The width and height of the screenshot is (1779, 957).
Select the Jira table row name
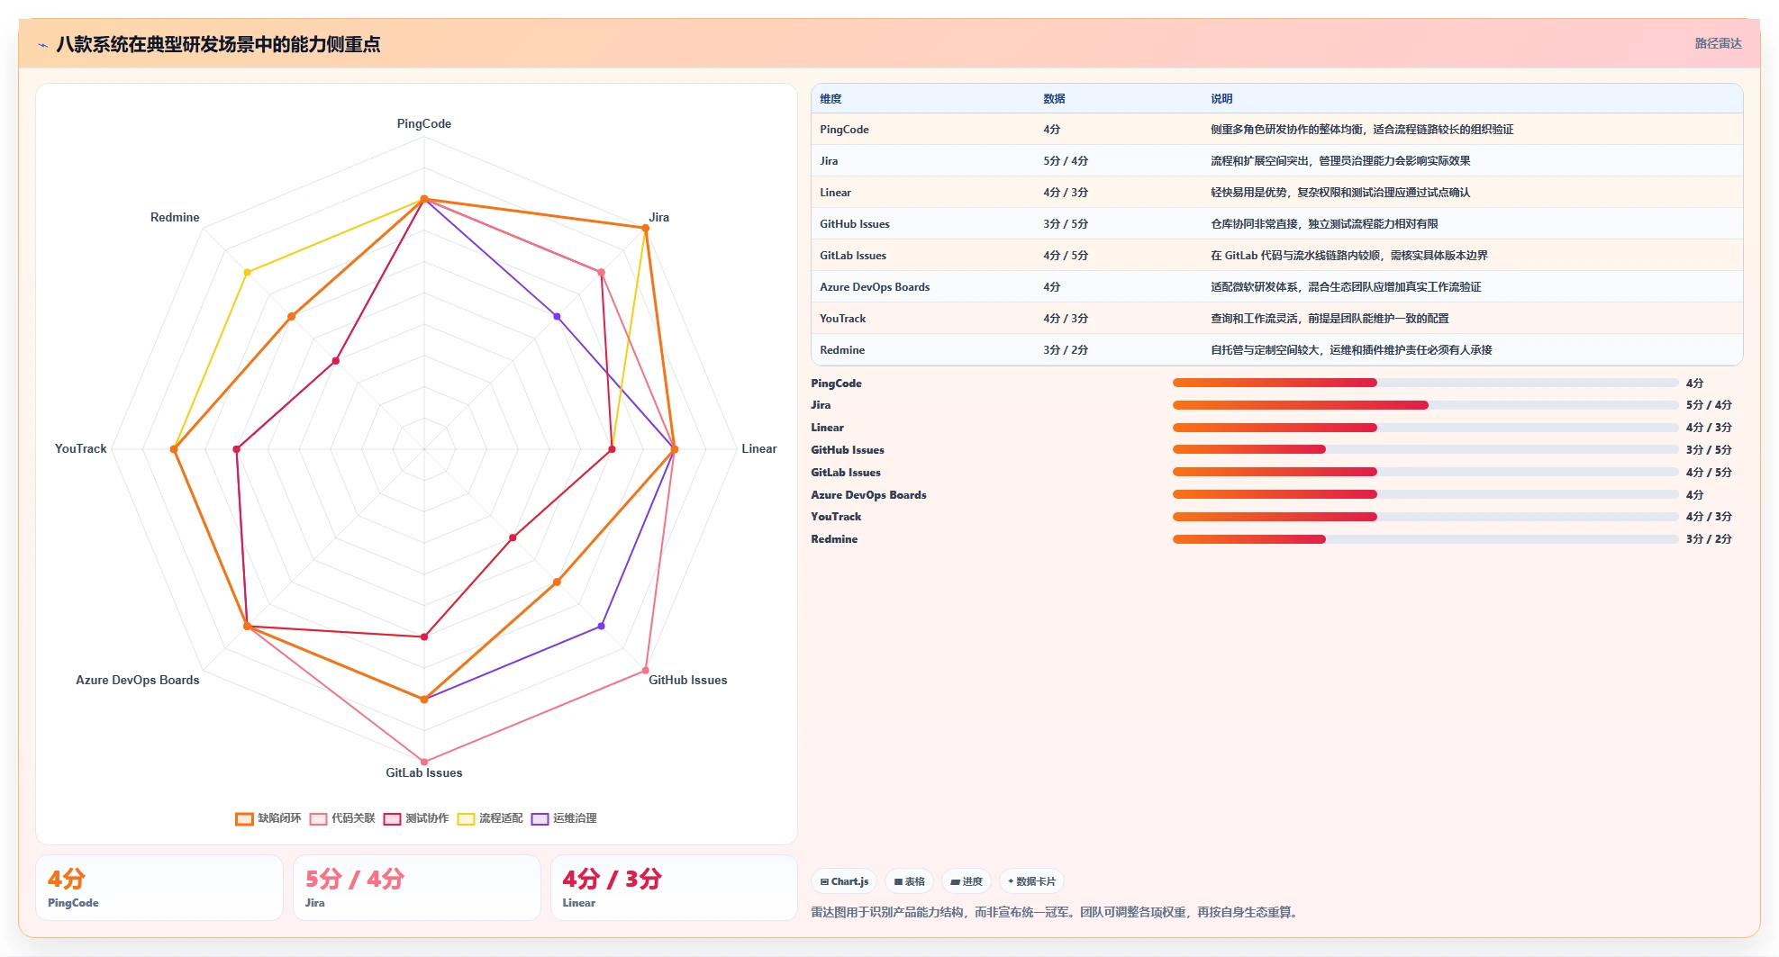(x=829, y=161)
